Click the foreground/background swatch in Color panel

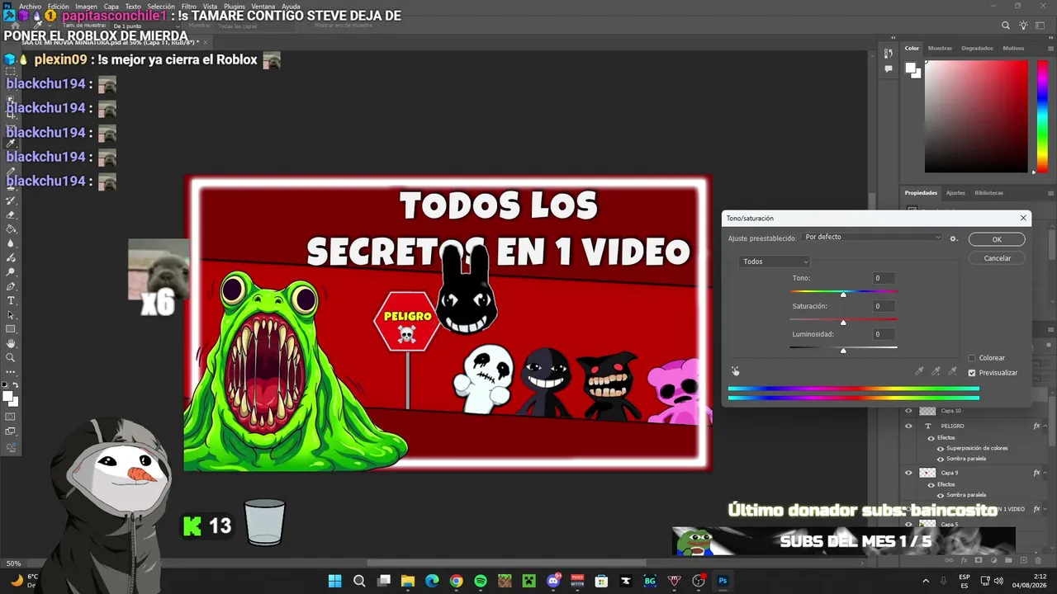pyautogui.click(x=912, y=71)
